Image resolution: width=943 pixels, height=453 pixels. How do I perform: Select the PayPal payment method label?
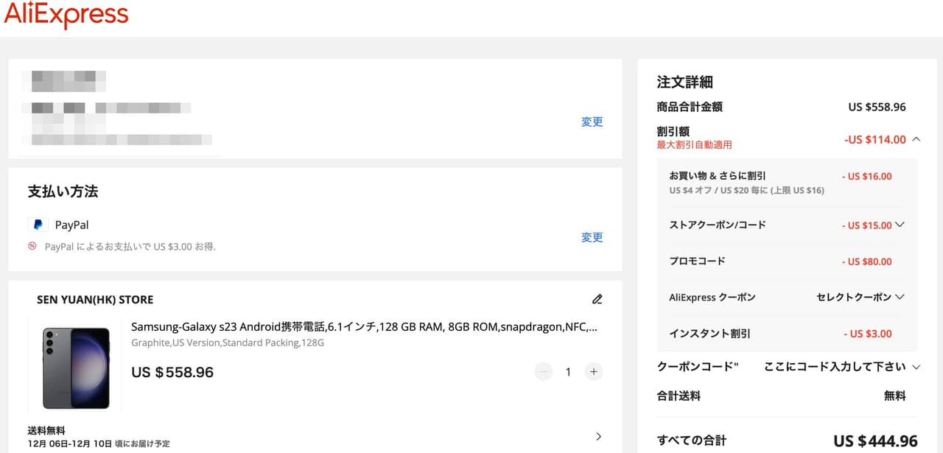point(71,225)
